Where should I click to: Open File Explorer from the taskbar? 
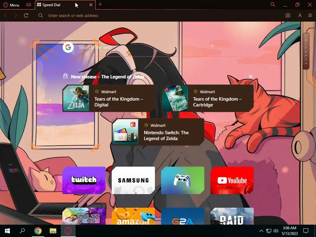[53, 231]
